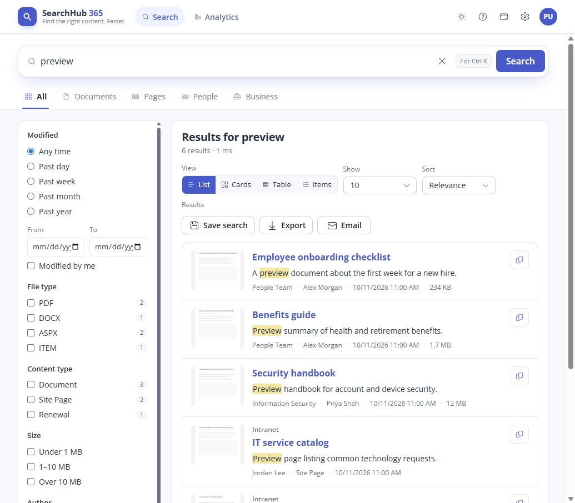Click the page scrollbar down arrow
The height and width of the screenshot is (503, 575).
(571, 499)
